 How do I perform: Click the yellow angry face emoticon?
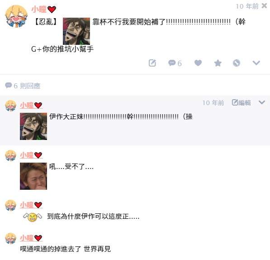33,217
